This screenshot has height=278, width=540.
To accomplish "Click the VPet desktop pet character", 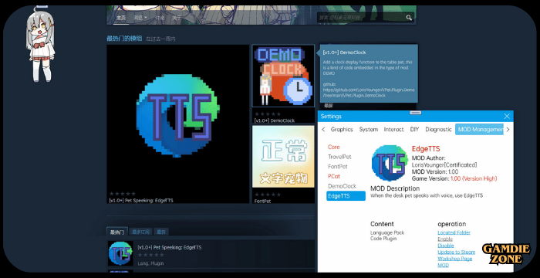I will [40, 45].
